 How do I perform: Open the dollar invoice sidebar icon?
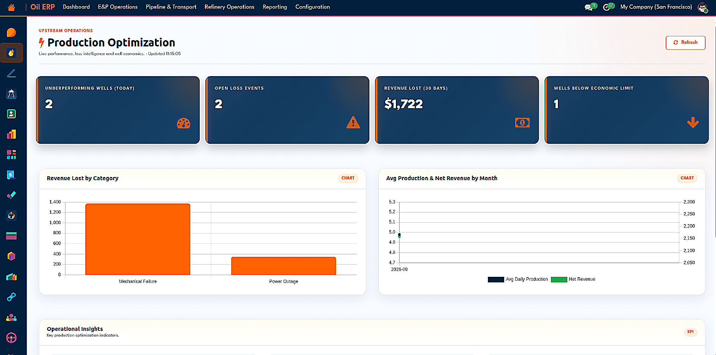pyautogui.click(x=11, y=175)
